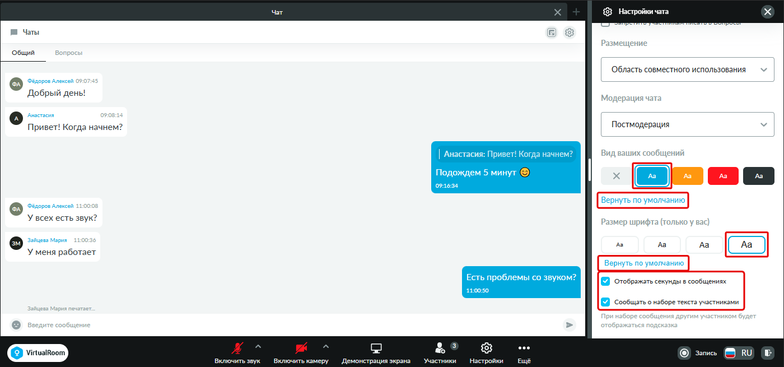Viewport: 784px width, 367px height.
Task: Click the VirtualRoom logo
Action: click(x=38, y=353)
